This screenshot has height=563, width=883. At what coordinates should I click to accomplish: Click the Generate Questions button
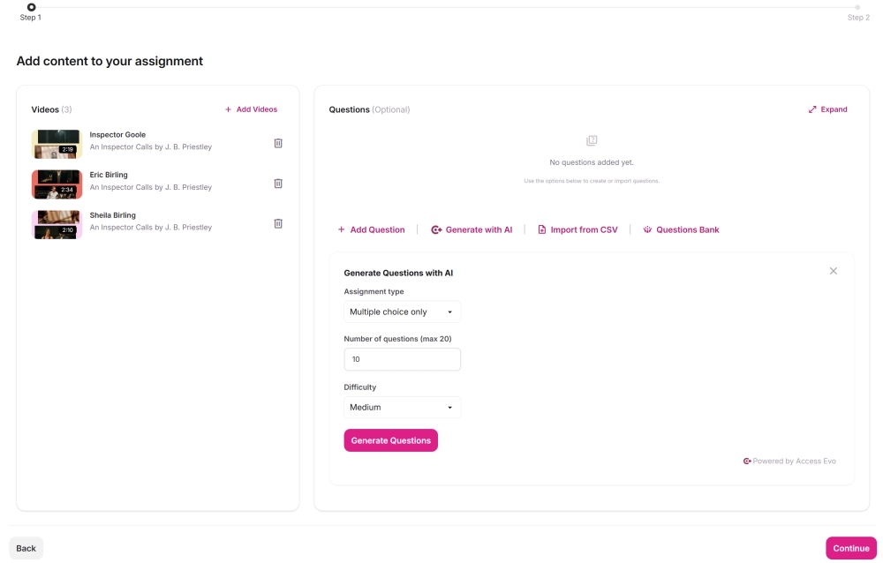pos(391,439)
